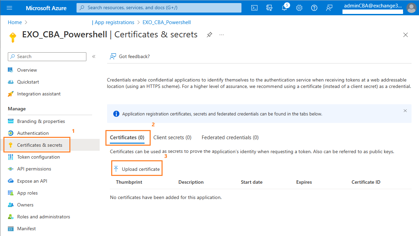Click the Expose an API cloud icon

coord(11,181)
